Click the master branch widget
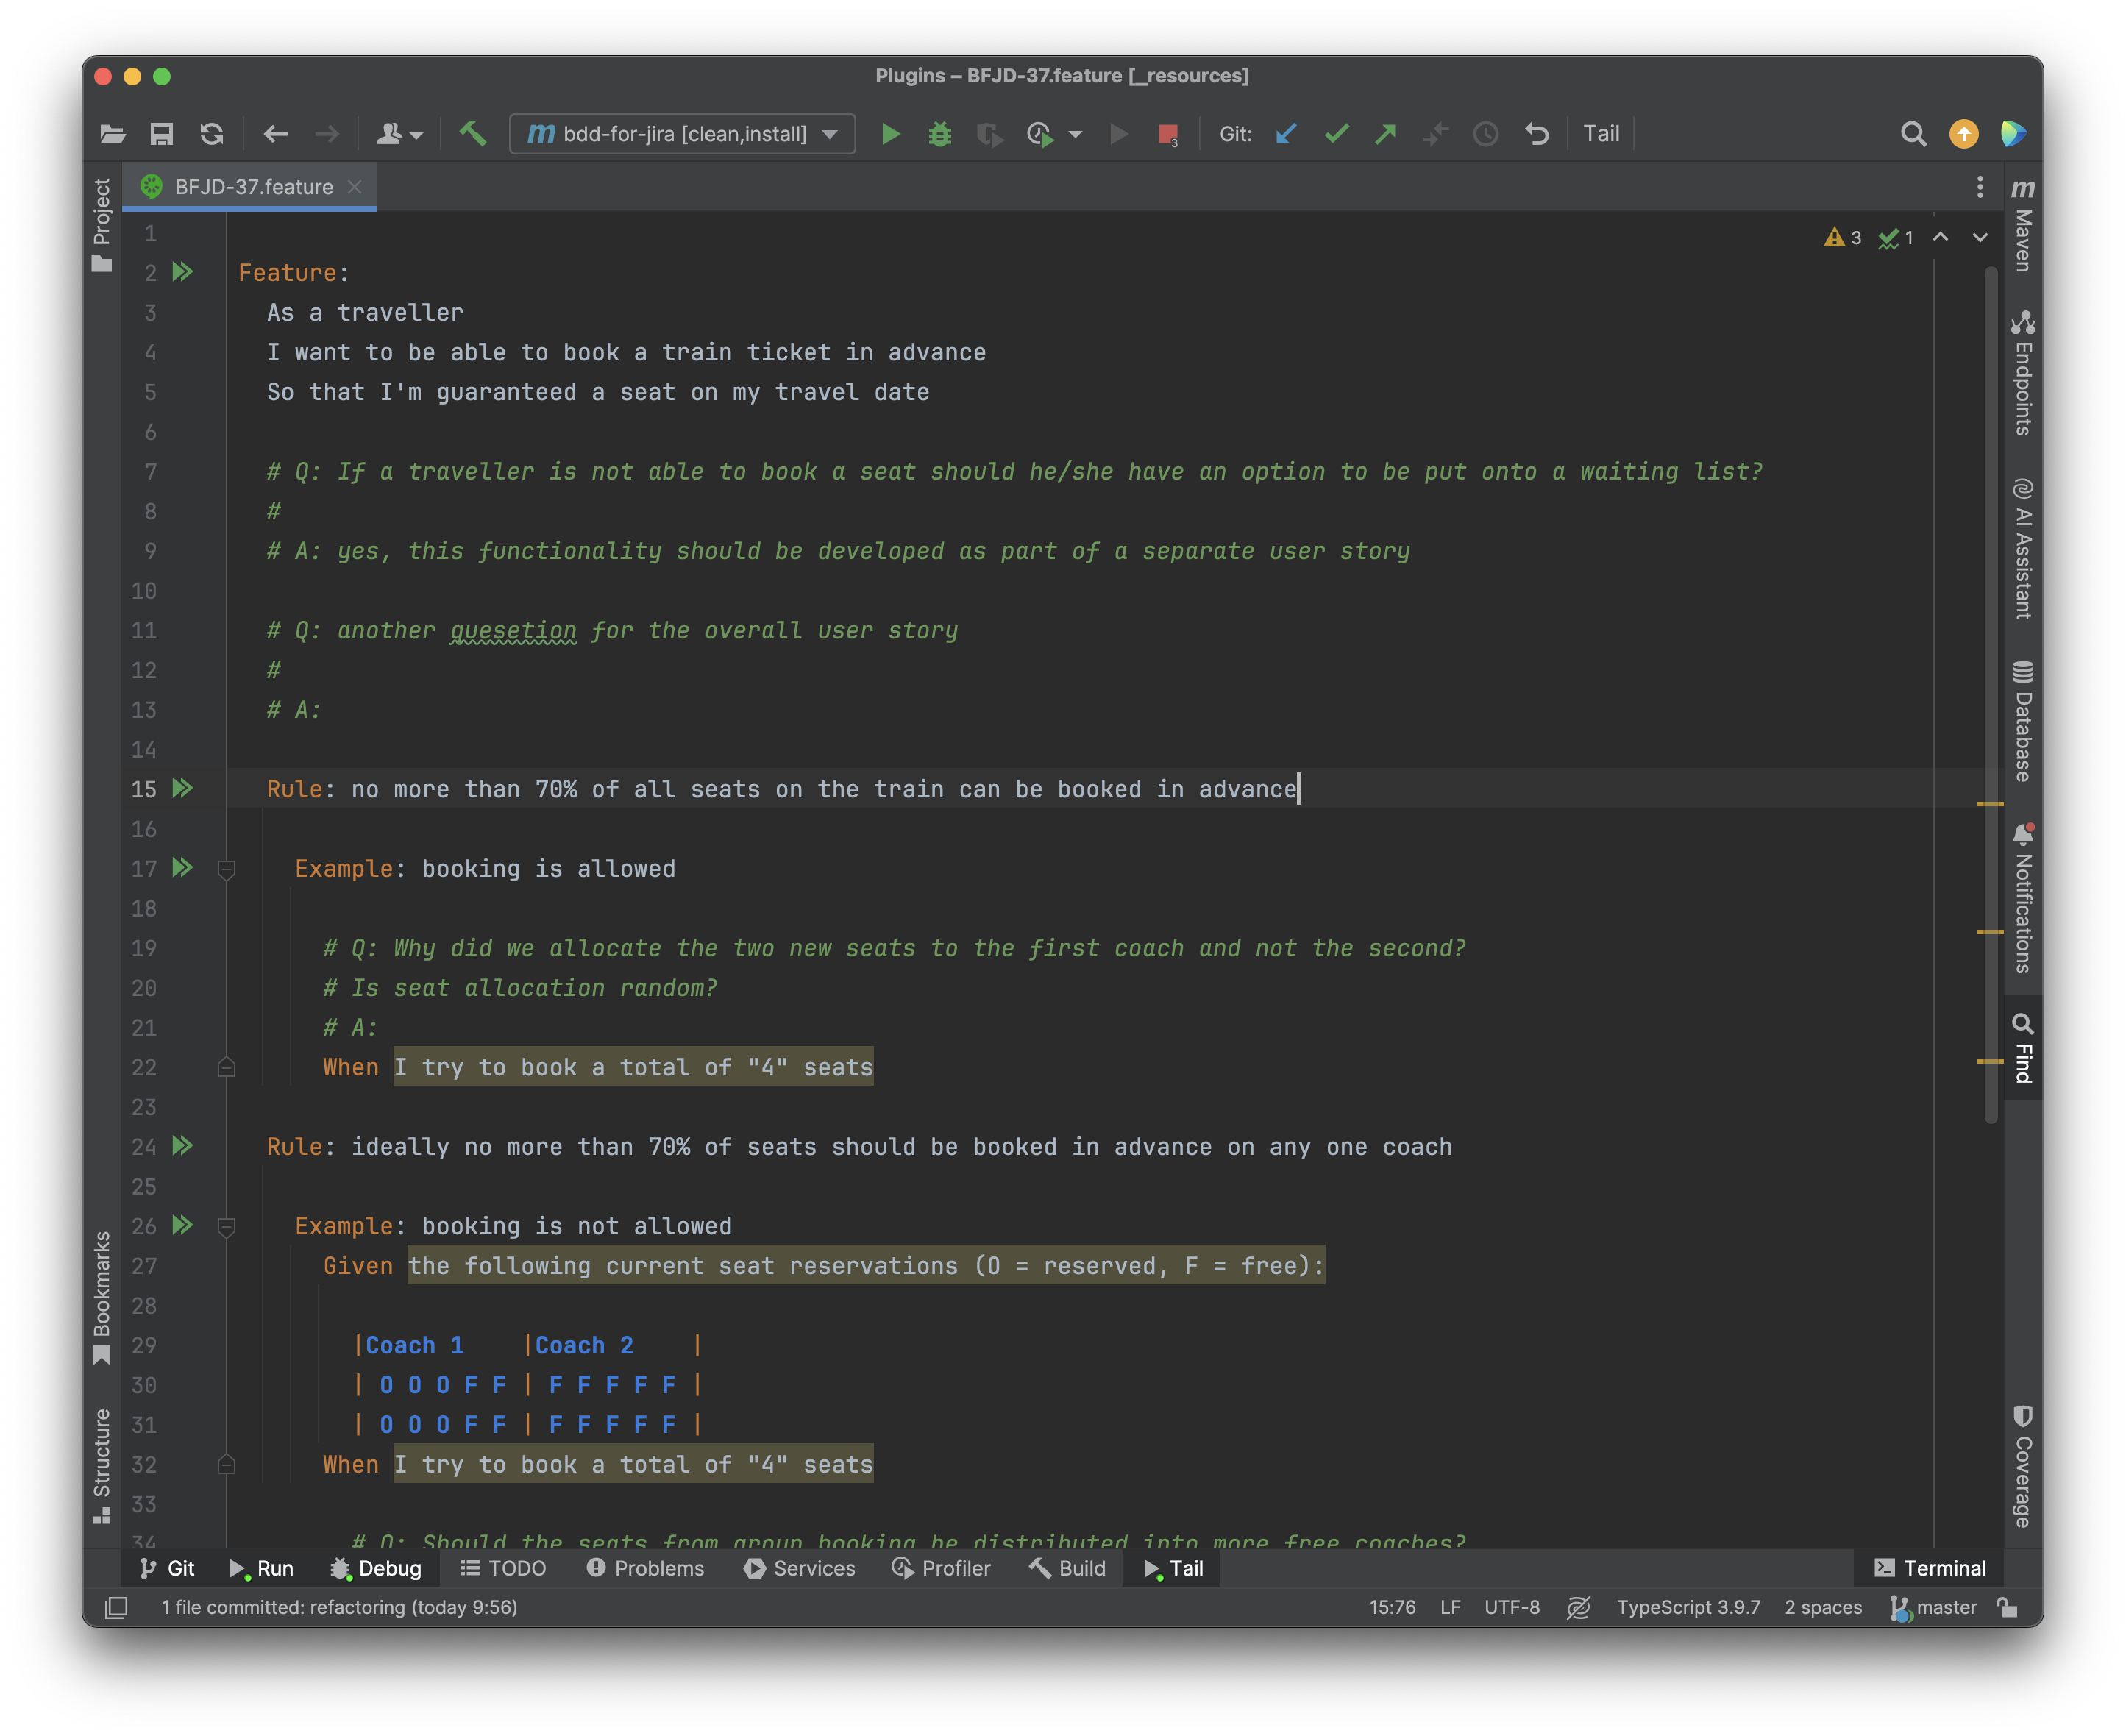Image resolution: width=2126 pixels, height=1736 pixels. click(x=1934, y=1608)
